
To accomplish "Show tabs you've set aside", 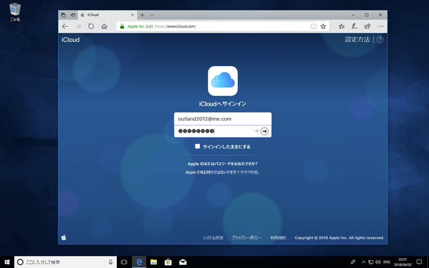I will pyautogui.click(x=63, y=15).
